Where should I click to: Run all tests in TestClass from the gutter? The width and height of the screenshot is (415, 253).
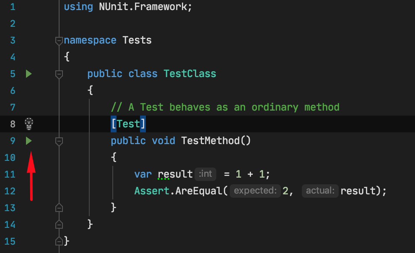29,74
